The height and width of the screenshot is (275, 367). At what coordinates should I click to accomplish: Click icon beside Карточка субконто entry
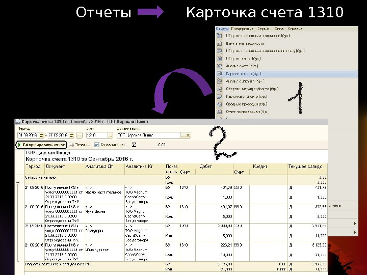(219, 96)
